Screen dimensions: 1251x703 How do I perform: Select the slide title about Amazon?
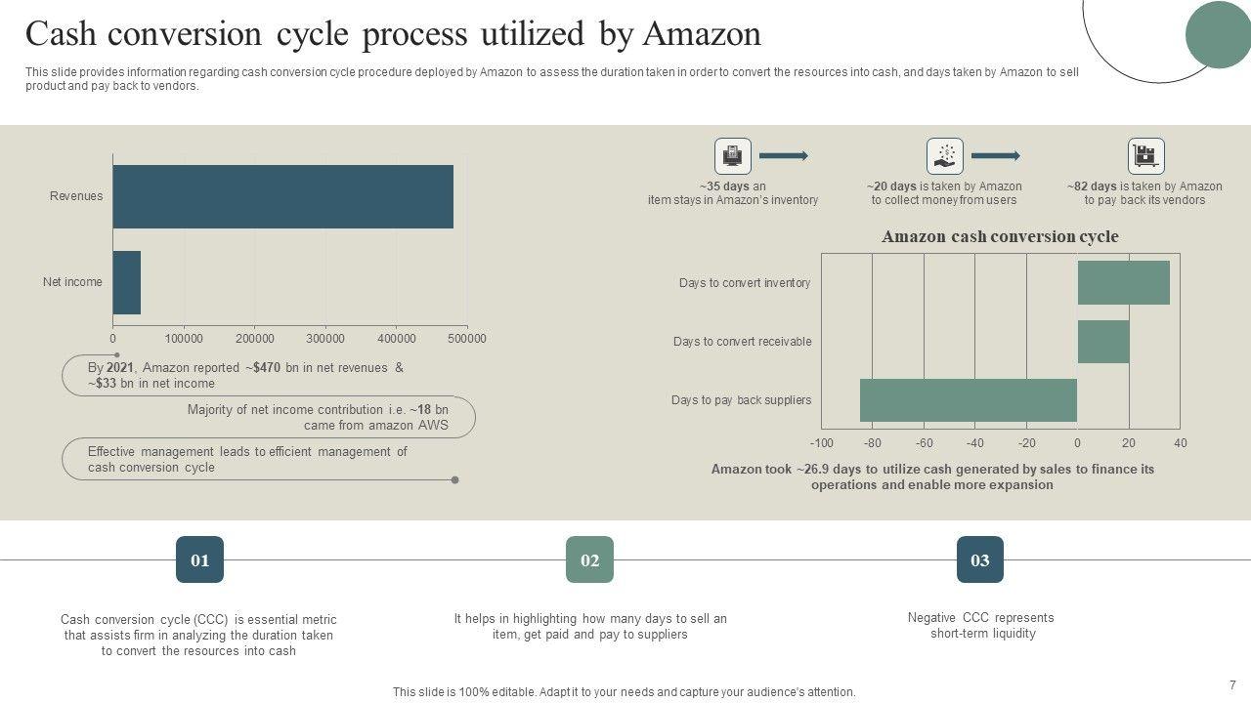coord(393,34)
